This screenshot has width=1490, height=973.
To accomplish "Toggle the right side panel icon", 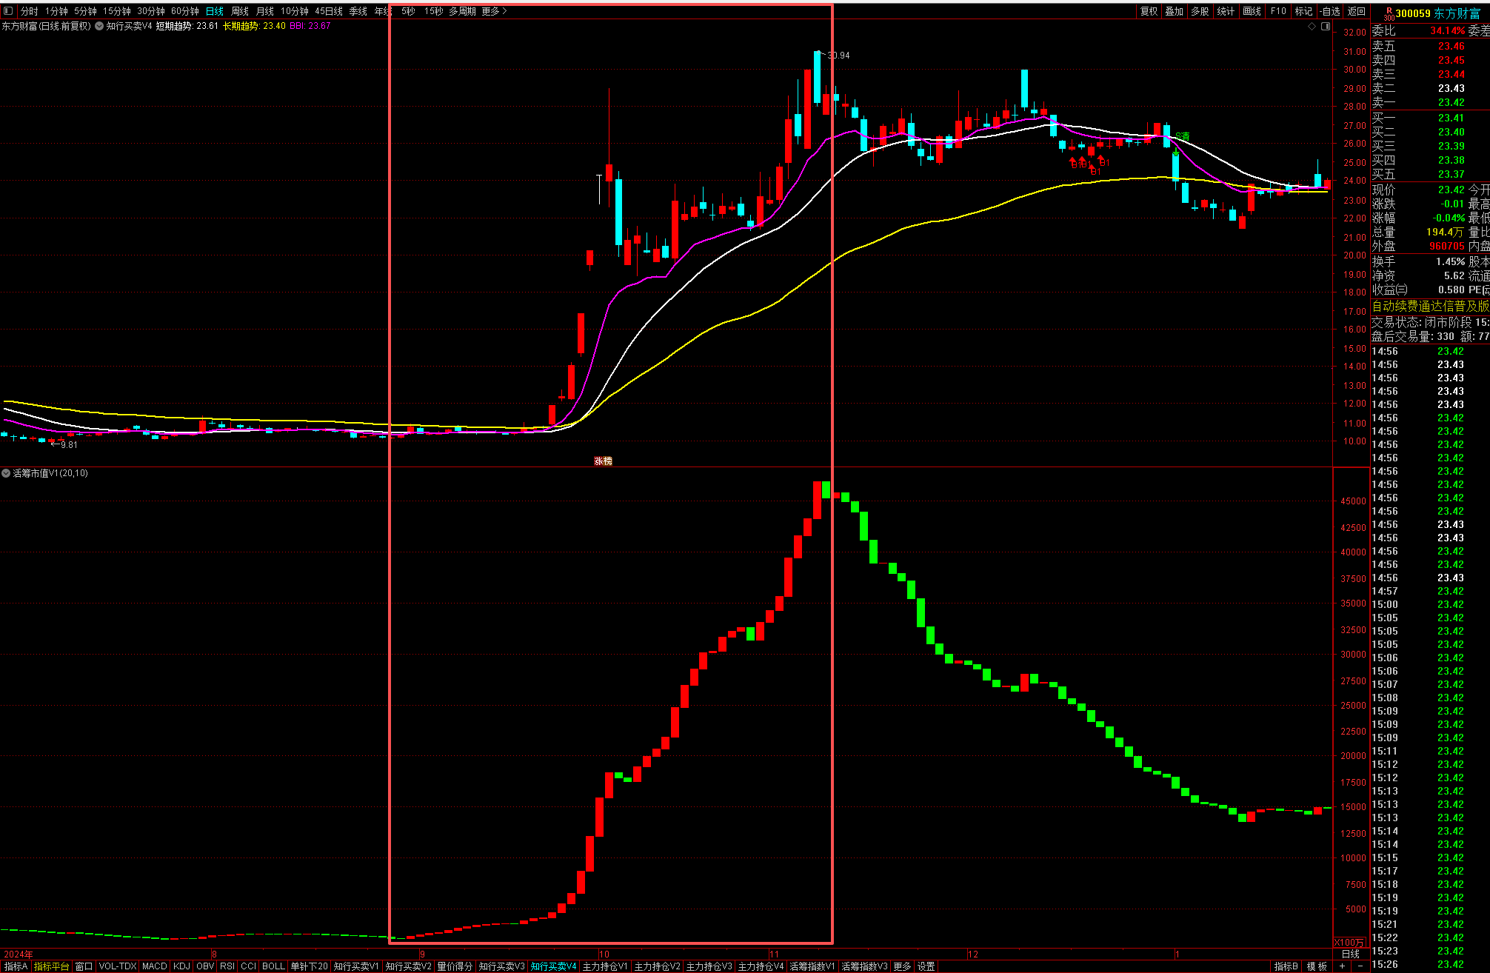I will tap(1326, 26).
